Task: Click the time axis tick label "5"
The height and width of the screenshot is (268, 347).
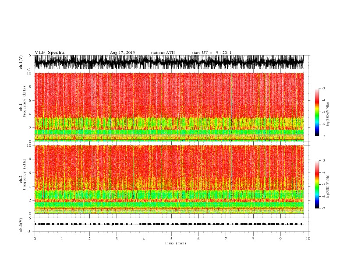Action: tap(171, 239)
